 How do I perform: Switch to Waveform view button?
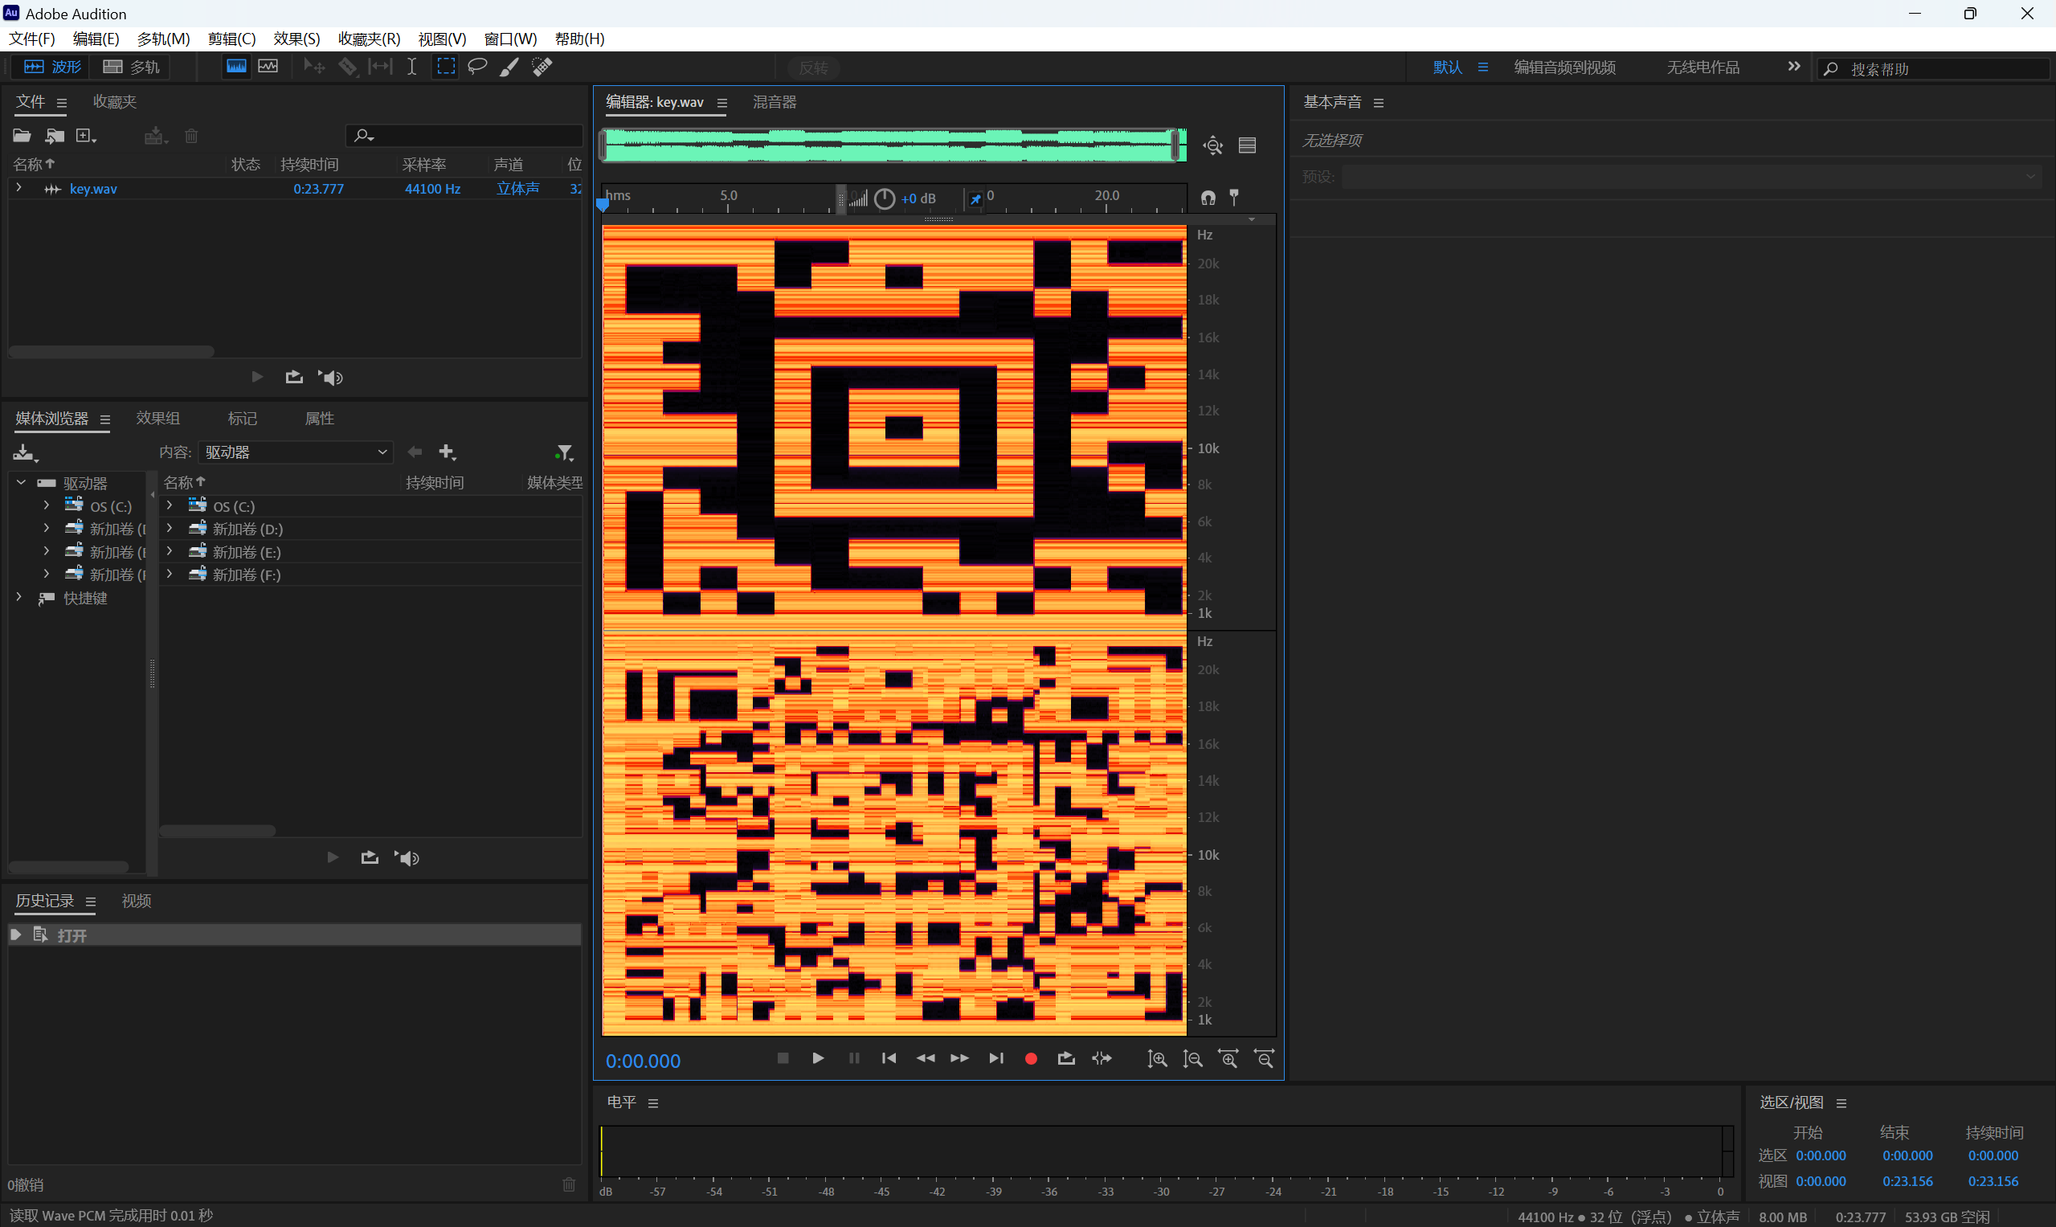(x=52, y=67)
